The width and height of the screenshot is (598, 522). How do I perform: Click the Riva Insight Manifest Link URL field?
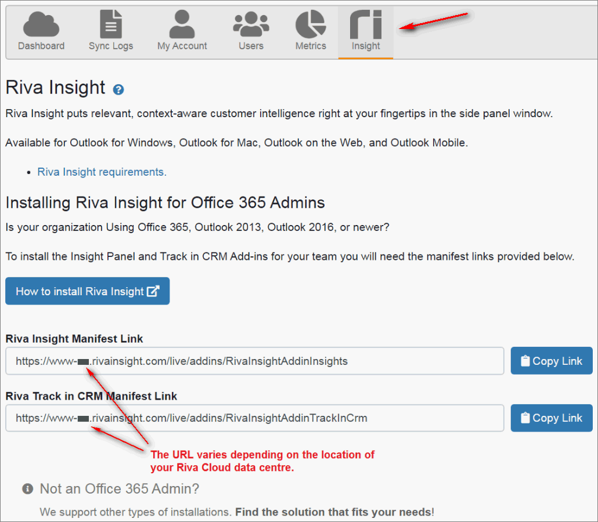255,361
